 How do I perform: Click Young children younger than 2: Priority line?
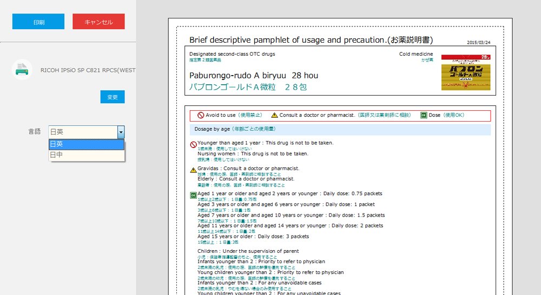(270, 272)
